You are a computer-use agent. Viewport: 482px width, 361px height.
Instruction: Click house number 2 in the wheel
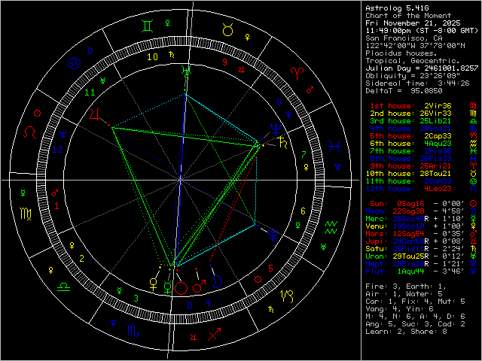coord(81,259)
